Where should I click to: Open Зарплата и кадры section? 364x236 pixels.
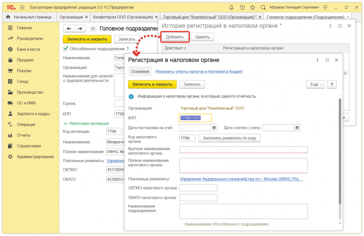pos(33,114)
